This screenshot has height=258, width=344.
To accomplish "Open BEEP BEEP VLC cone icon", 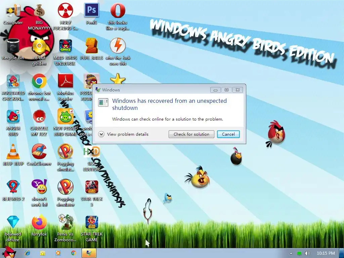I will coord(13,155).
